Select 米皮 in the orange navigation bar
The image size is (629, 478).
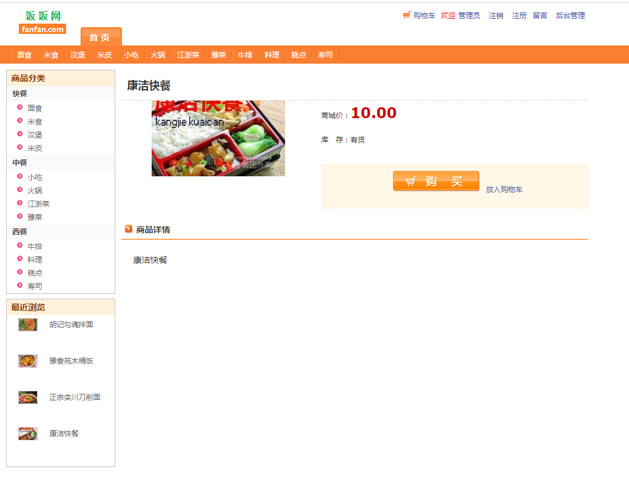pyautogui.click(x=104, y=55)
